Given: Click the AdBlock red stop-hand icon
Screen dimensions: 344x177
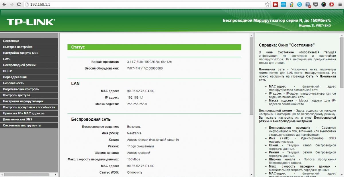Looking at the screenshot, I should [x=332, y=5].
